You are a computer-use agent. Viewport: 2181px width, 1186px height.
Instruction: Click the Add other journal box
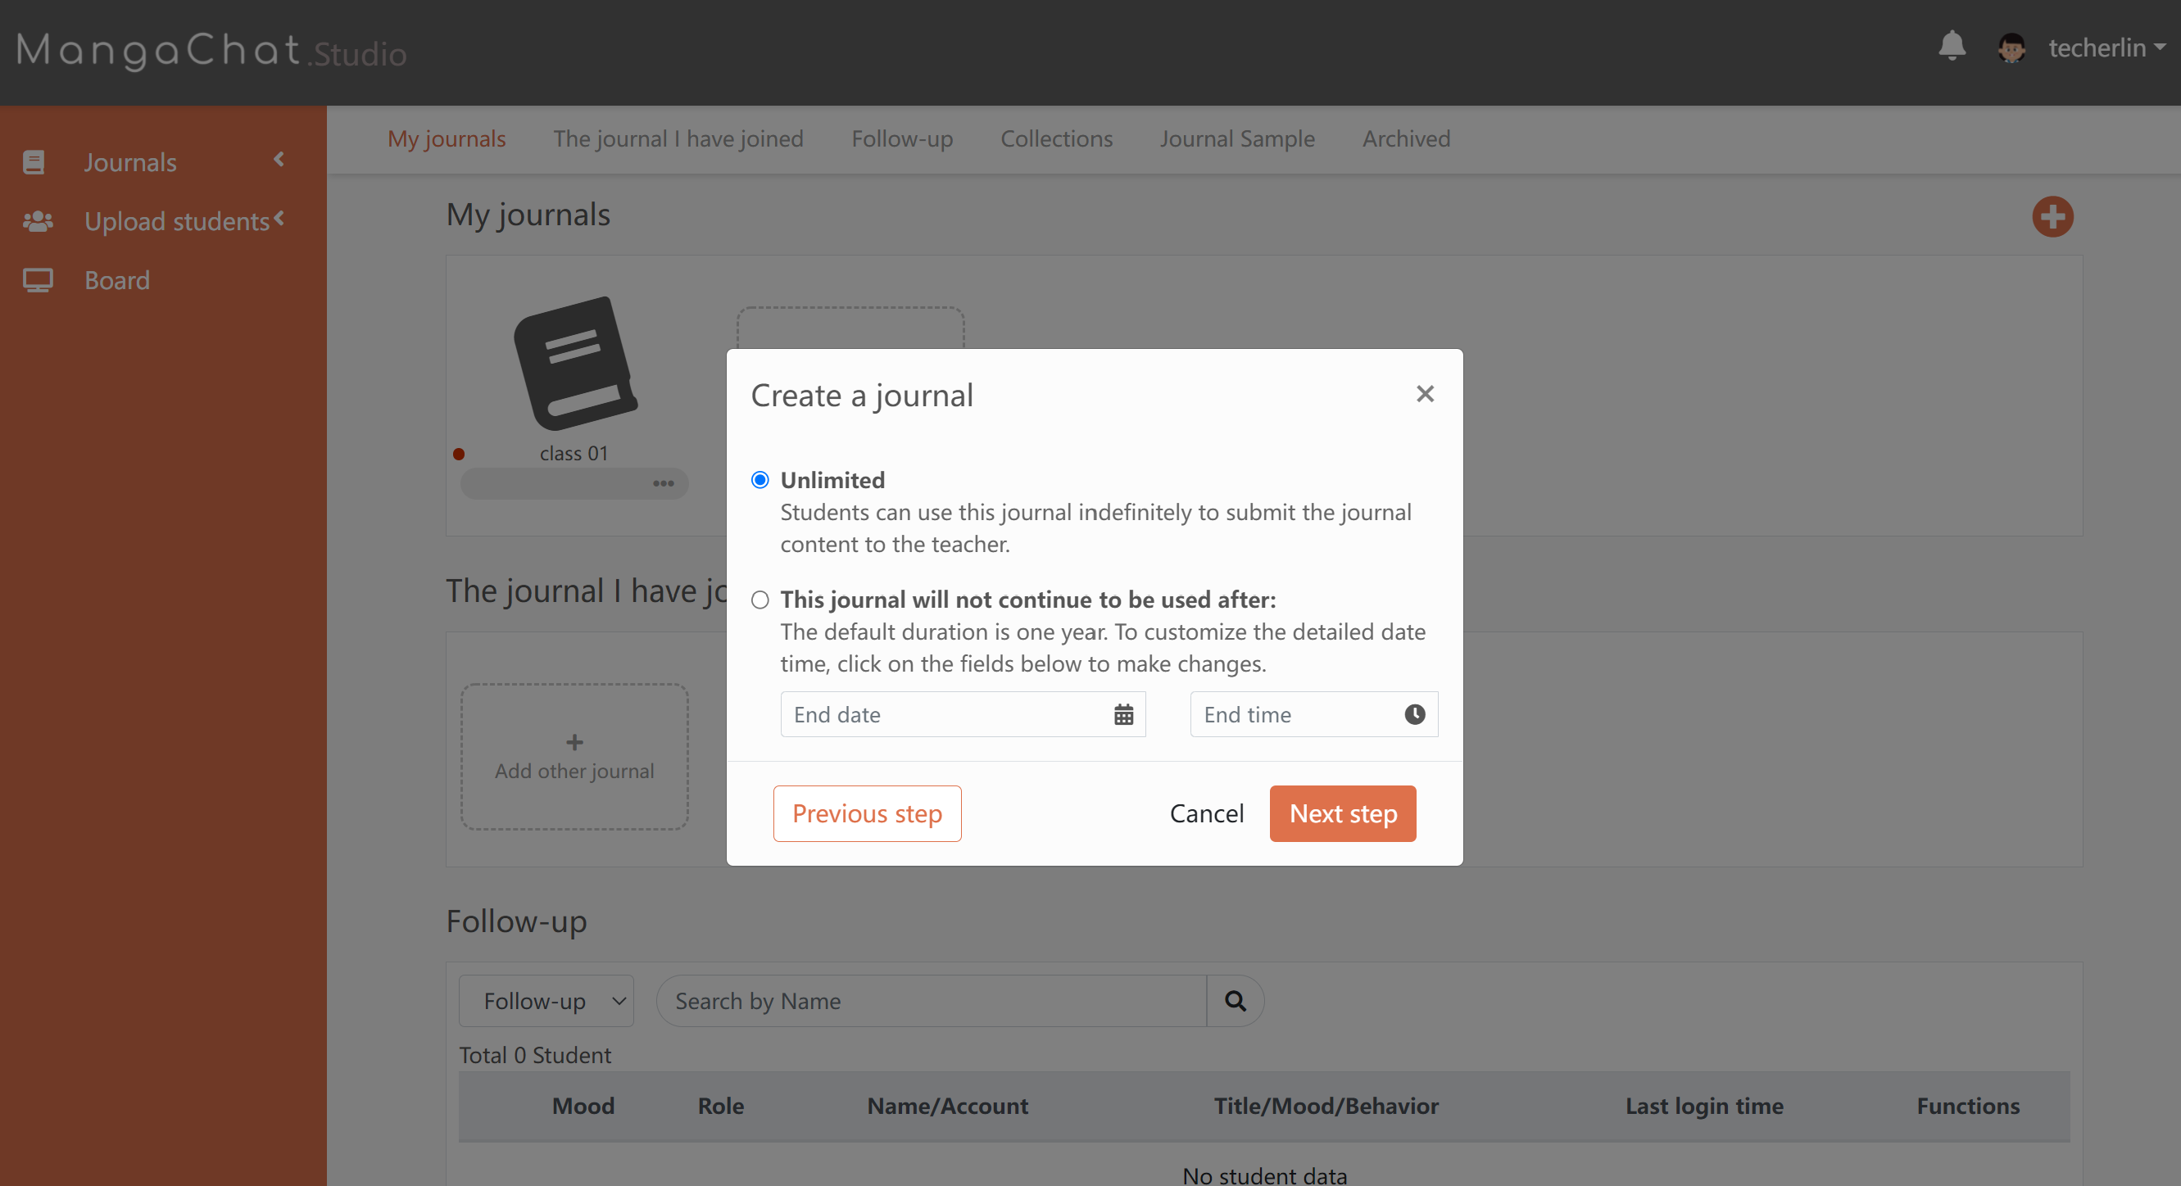(574, 757)
